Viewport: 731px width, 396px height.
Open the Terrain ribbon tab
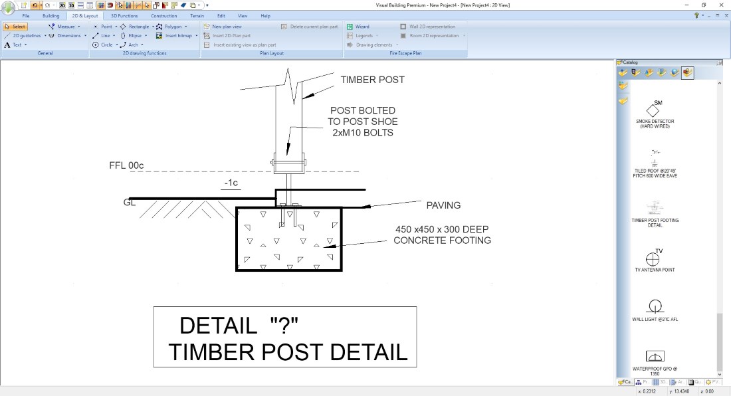[x=197, y=15]
